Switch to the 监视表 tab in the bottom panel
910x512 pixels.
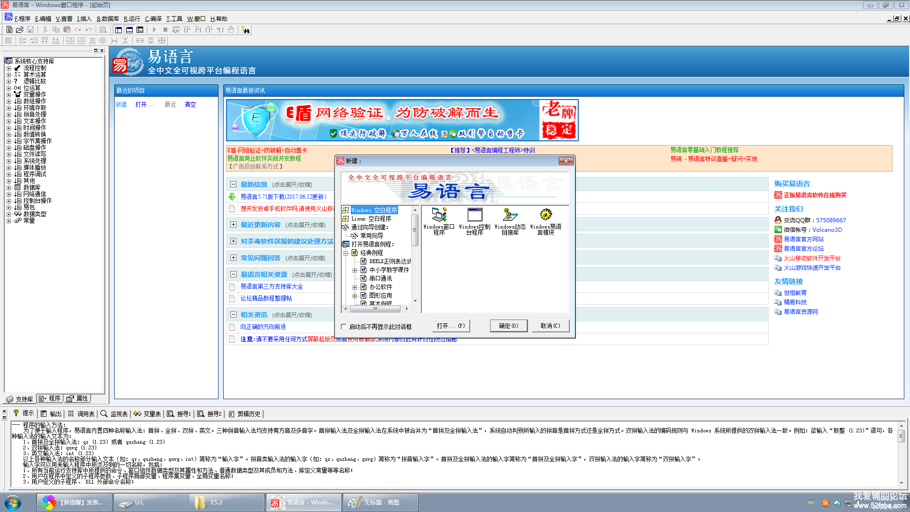(x=114, y=414)
